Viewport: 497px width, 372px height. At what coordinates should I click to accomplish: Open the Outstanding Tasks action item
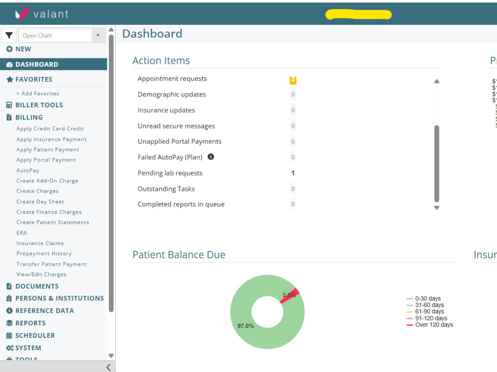point(166,189)
